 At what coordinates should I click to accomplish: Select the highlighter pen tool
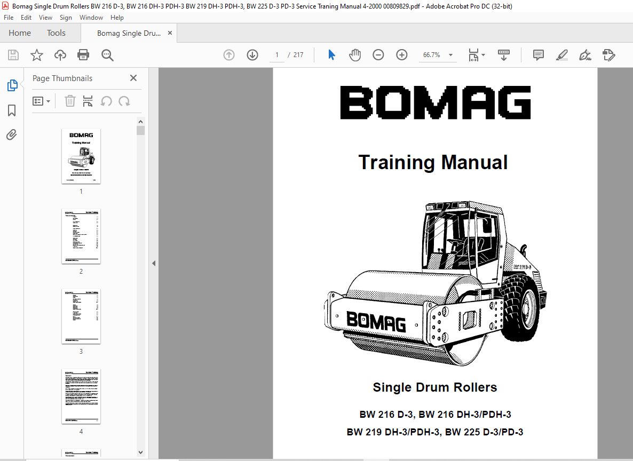click(x=561, y=55)
